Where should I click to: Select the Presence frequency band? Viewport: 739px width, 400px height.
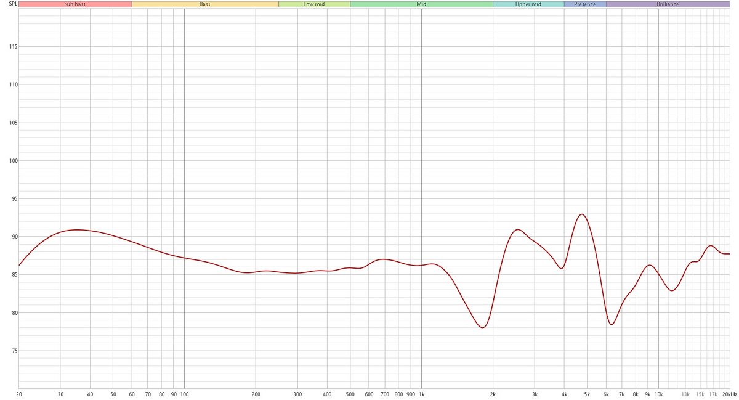pos(584,4)
